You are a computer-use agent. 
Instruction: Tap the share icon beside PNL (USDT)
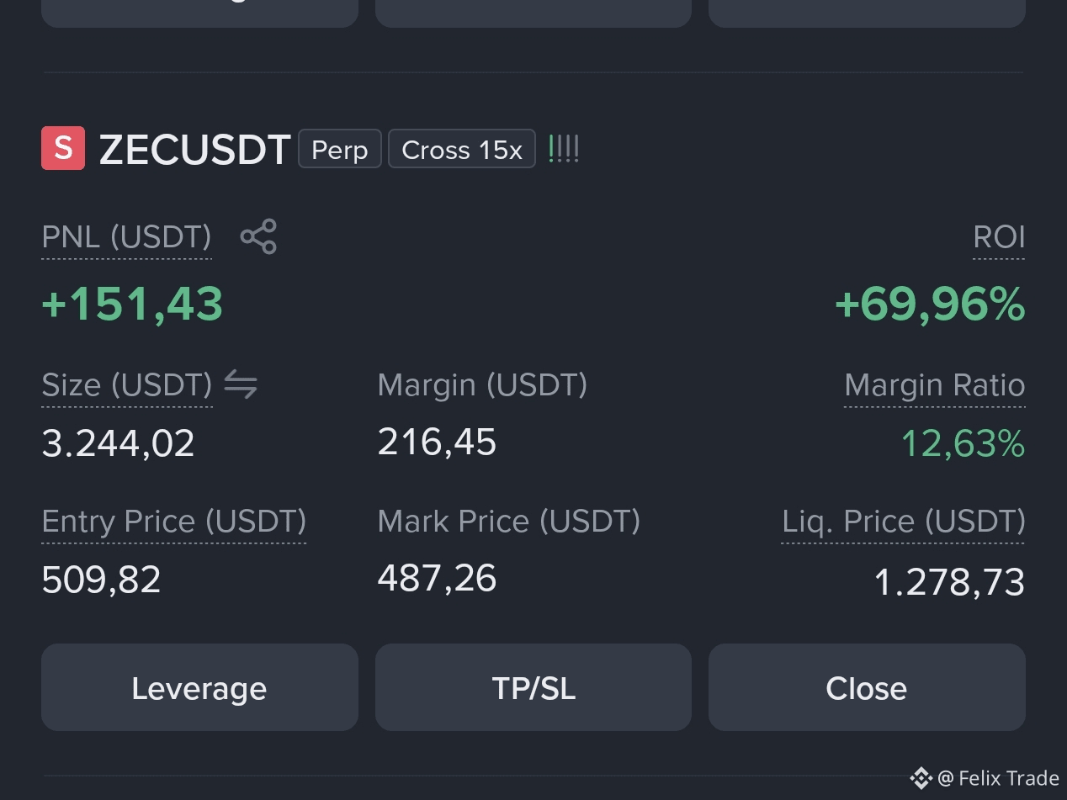258,236
